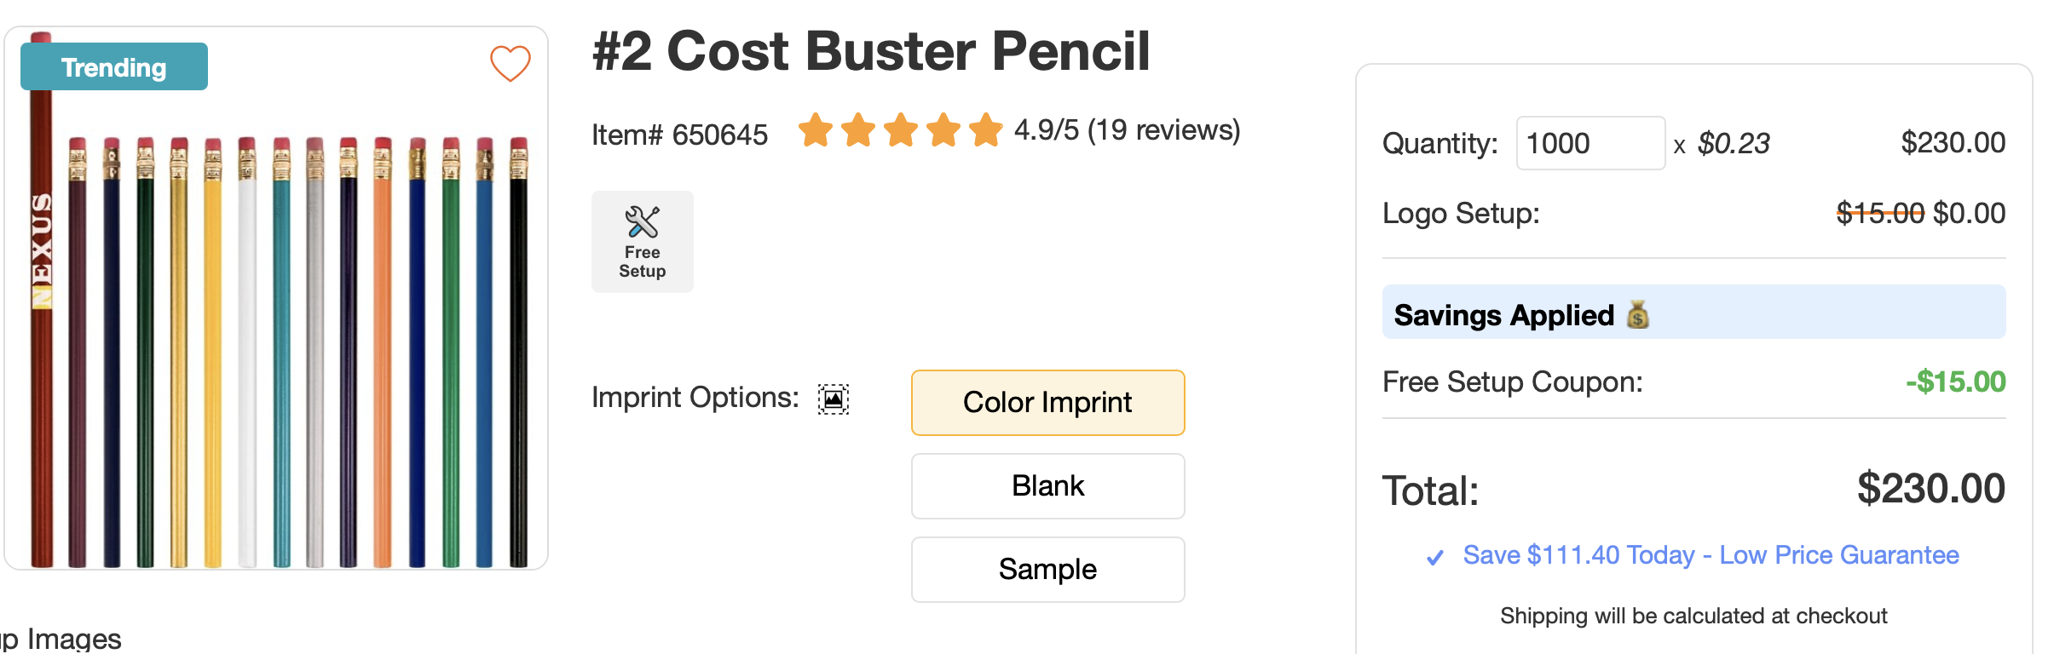This screenshot has height=654, width=2054.
Task: Click the Free Setup tools icon
Action: pyautogui.click(x=642, y=222)
